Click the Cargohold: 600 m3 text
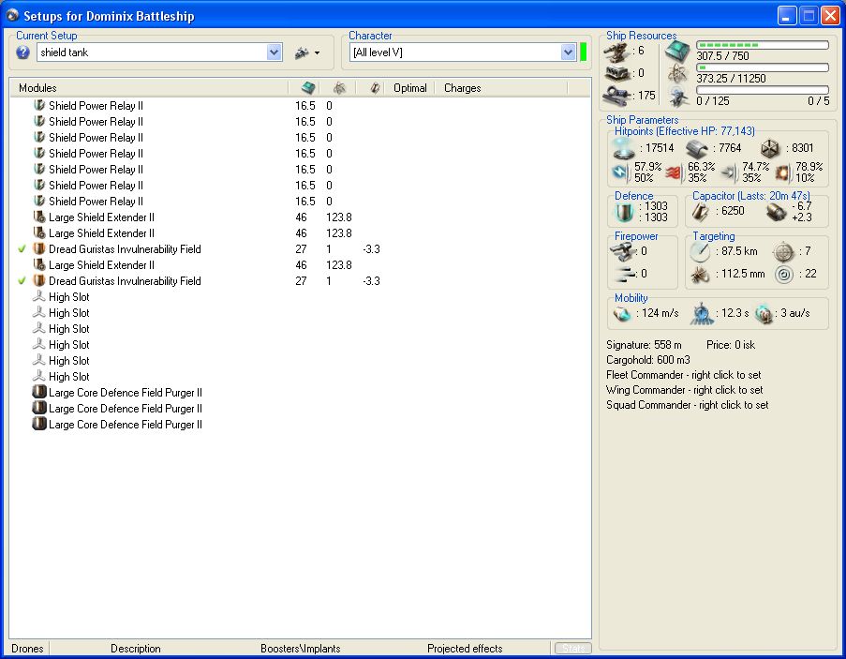Viewport: 846px width, 659px height. pos(648,360)
